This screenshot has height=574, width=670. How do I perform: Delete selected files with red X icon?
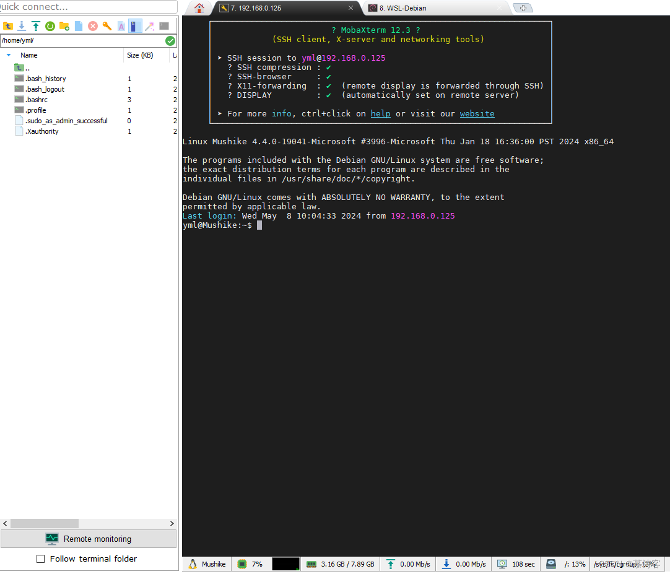pyautogui.click(x=93, y=27)
